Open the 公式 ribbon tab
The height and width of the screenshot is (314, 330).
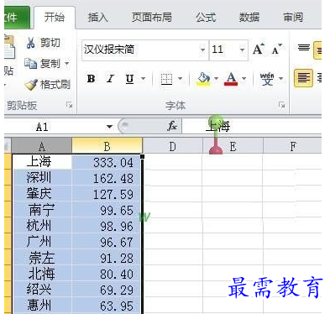pos(206,18)
